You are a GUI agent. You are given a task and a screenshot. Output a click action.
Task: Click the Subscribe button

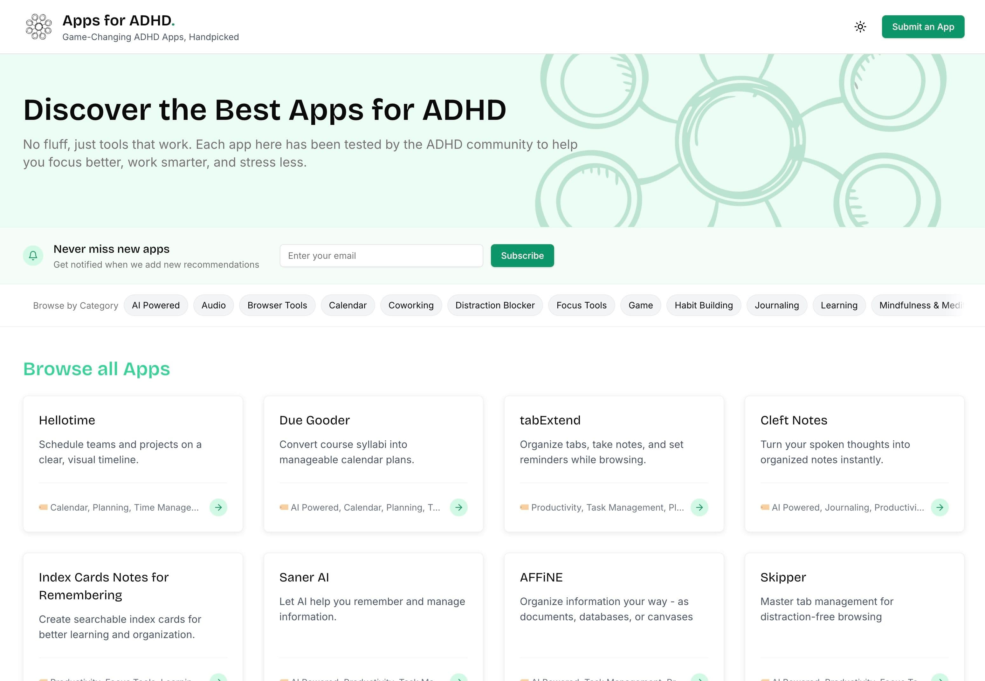pyautogui.click(x=522, y=256)
